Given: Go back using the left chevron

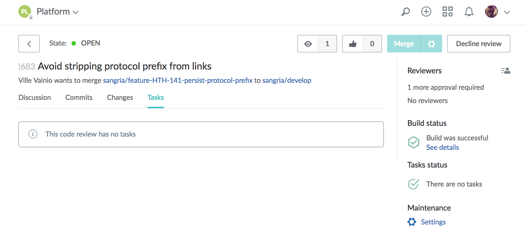Looking at the screenshot, I should click(x=29, y=44).
